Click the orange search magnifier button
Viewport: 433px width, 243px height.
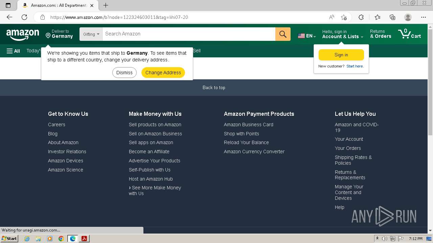283,34
